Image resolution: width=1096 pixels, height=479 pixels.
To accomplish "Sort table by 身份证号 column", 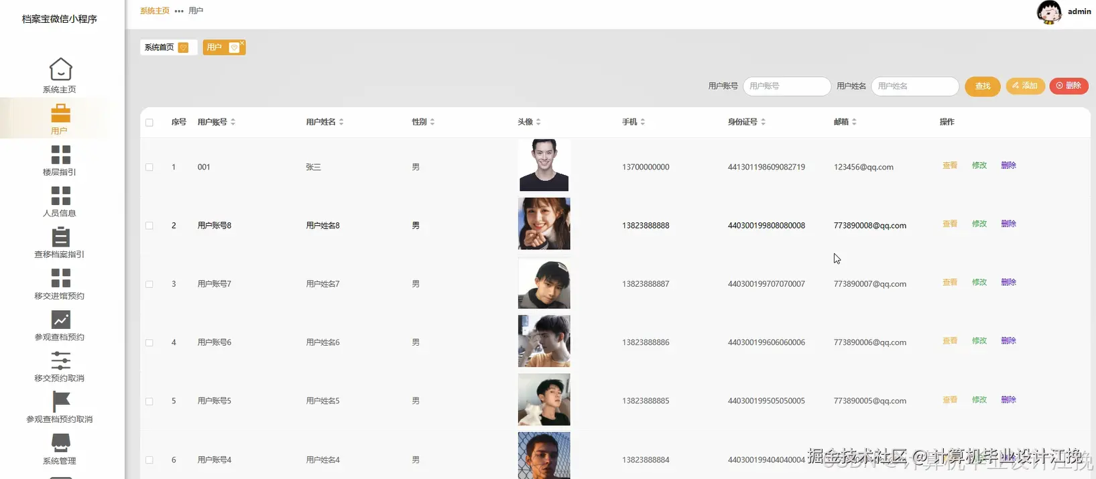I will pyautogui.click(x=763, y=122).
